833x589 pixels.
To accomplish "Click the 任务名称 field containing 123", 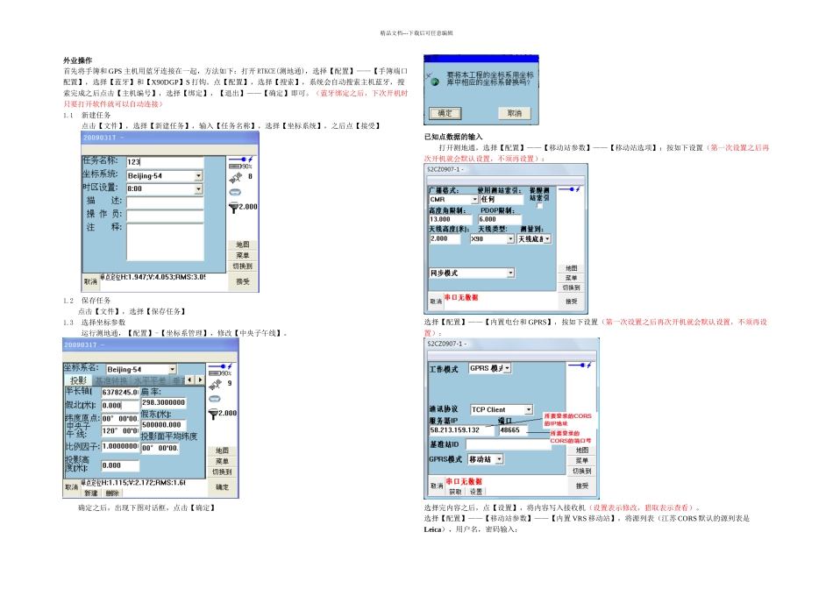I will pos(165,162).
